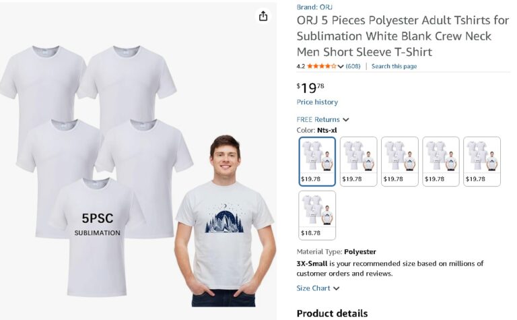This screenshot has width=517, height=320.
Task: Open the (608) customer reviews link
Action: coord(353,66)
